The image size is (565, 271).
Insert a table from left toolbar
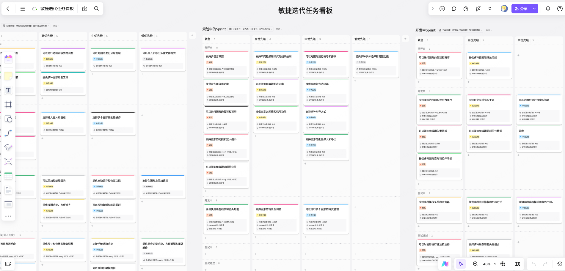(x=8, y=176)
